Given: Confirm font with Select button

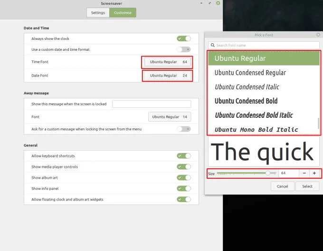Looking at the screenshot, I should coord(307,186).
